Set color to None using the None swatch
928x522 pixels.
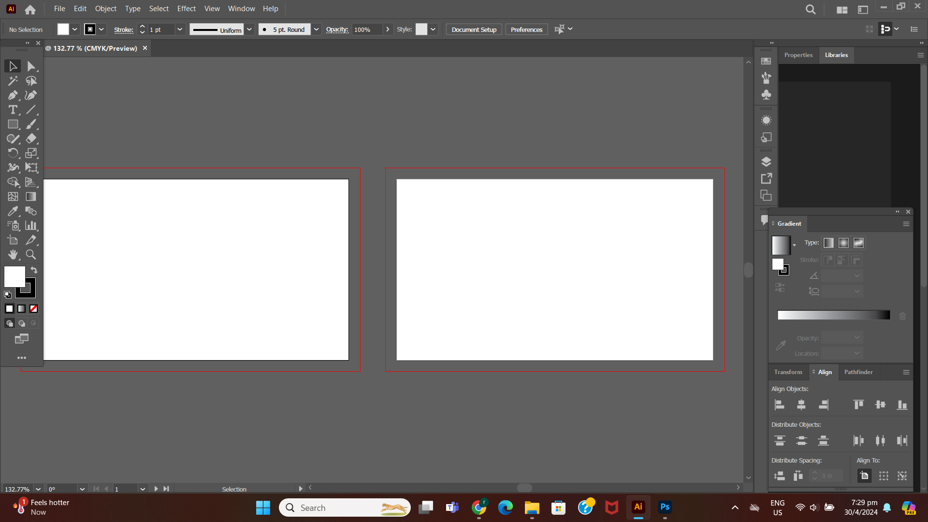tap(33, 308)
